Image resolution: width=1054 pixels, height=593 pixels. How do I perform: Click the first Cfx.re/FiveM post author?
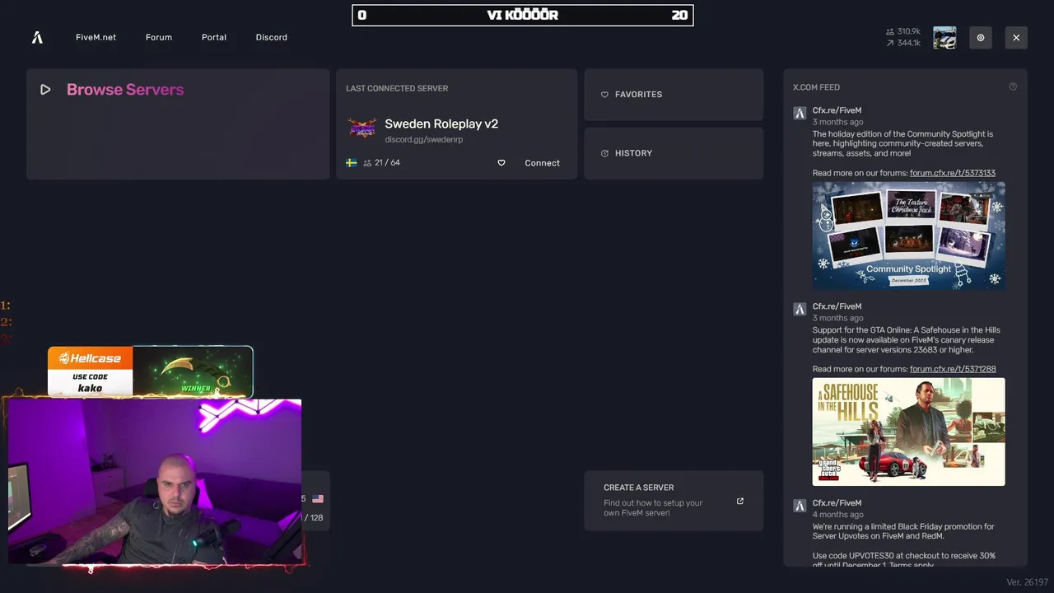pyautogui.click(x=837, y=110)
